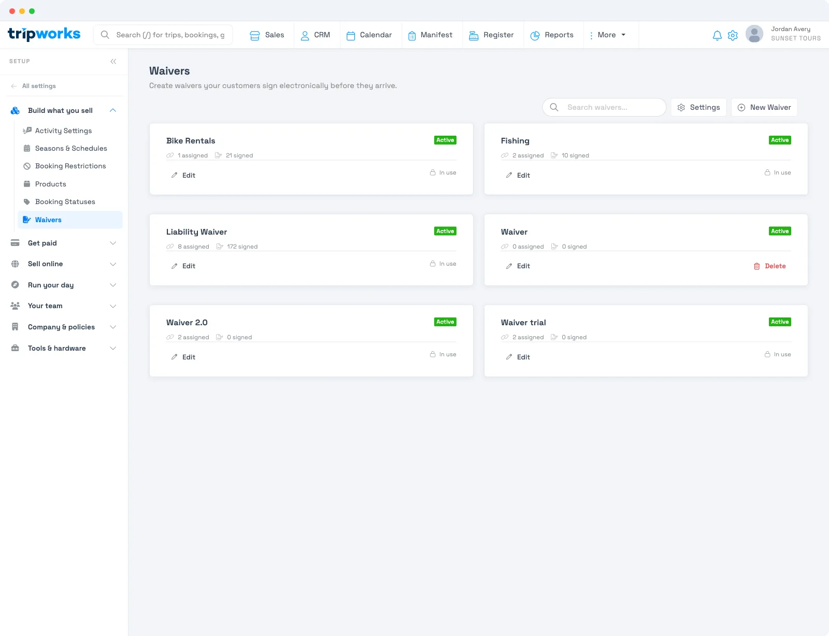This screenshot has width=829, height=636.
Task: Open the notifications bell
Action: coord(717,35)
